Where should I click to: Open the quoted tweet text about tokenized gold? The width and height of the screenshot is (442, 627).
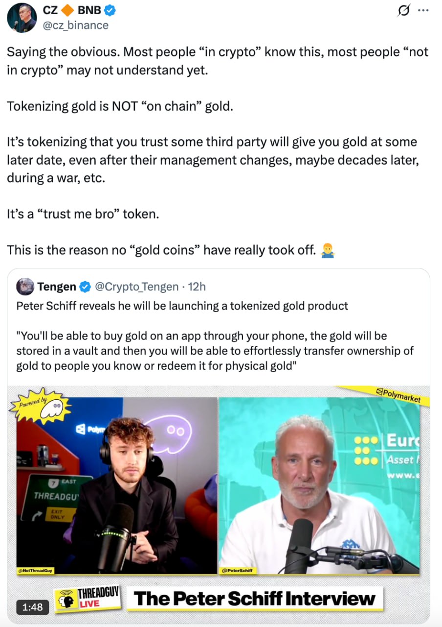click(215, 337)
